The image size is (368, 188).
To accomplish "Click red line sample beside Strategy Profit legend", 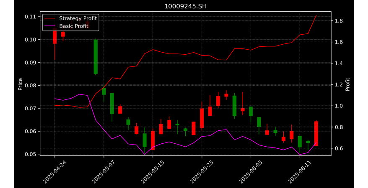I will point(51,18).
